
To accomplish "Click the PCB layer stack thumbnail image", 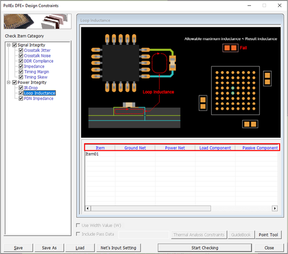I will coord(37,22).
